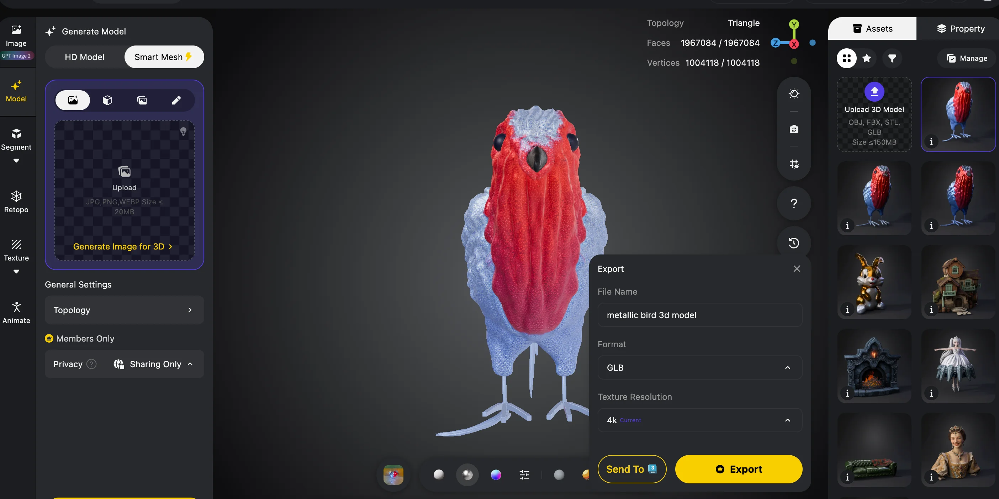Select the textured bird preview mode

pyautogui.click(x=393, y=474)
